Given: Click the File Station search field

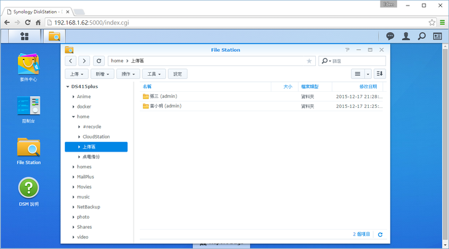Looking at the screenshot, I should pos(358,61).
